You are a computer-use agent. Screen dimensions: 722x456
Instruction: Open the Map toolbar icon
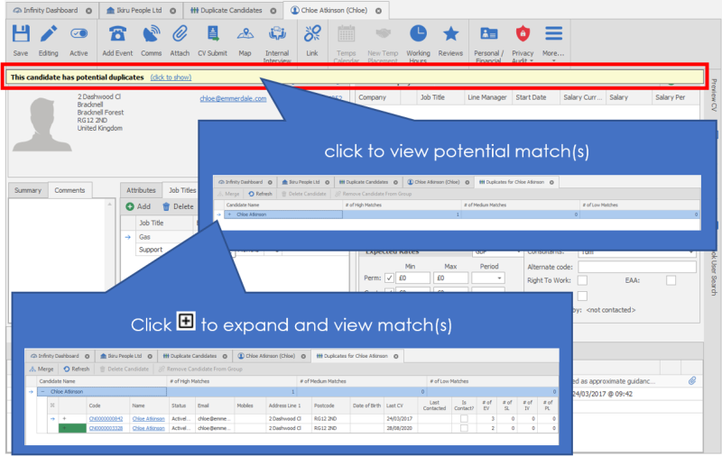[245, 35]
